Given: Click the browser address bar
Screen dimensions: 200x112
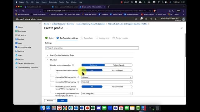Looking at the screenshot, I should (x=97, y=11).
